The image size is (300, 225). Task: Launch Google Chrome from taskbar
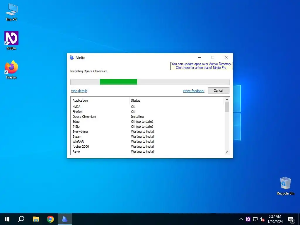coord(50,219)
